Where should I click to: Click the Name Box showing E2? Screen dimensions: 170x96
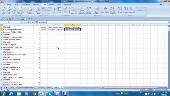pyautogui.click(x=9, y=22)
